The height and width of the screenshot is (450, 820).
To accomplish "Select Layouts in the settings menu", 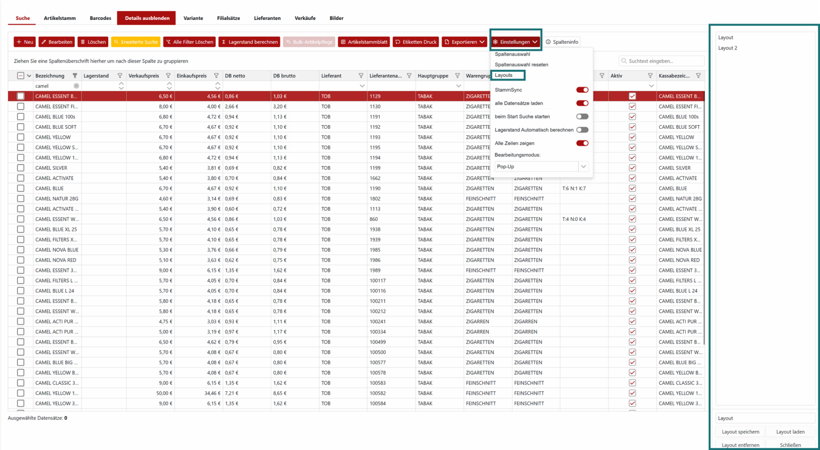I will click(x=504, y=75).
